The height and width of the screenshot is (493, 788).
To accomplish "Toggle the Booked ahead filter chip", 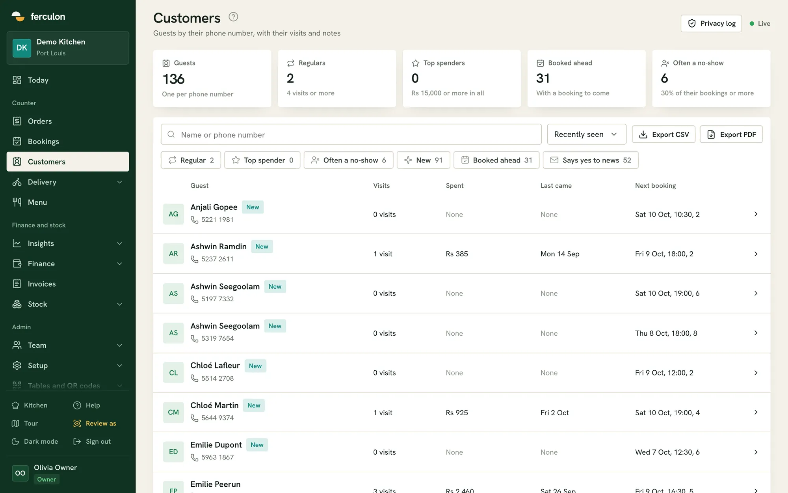I will pos(496,160).
